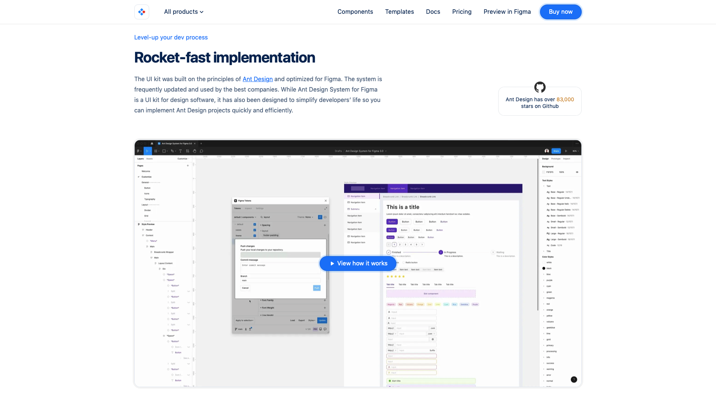Open the 80% zoom dropdown in the Figma preview
This screenshot has width=716, height=402.
tap(575, 151)
